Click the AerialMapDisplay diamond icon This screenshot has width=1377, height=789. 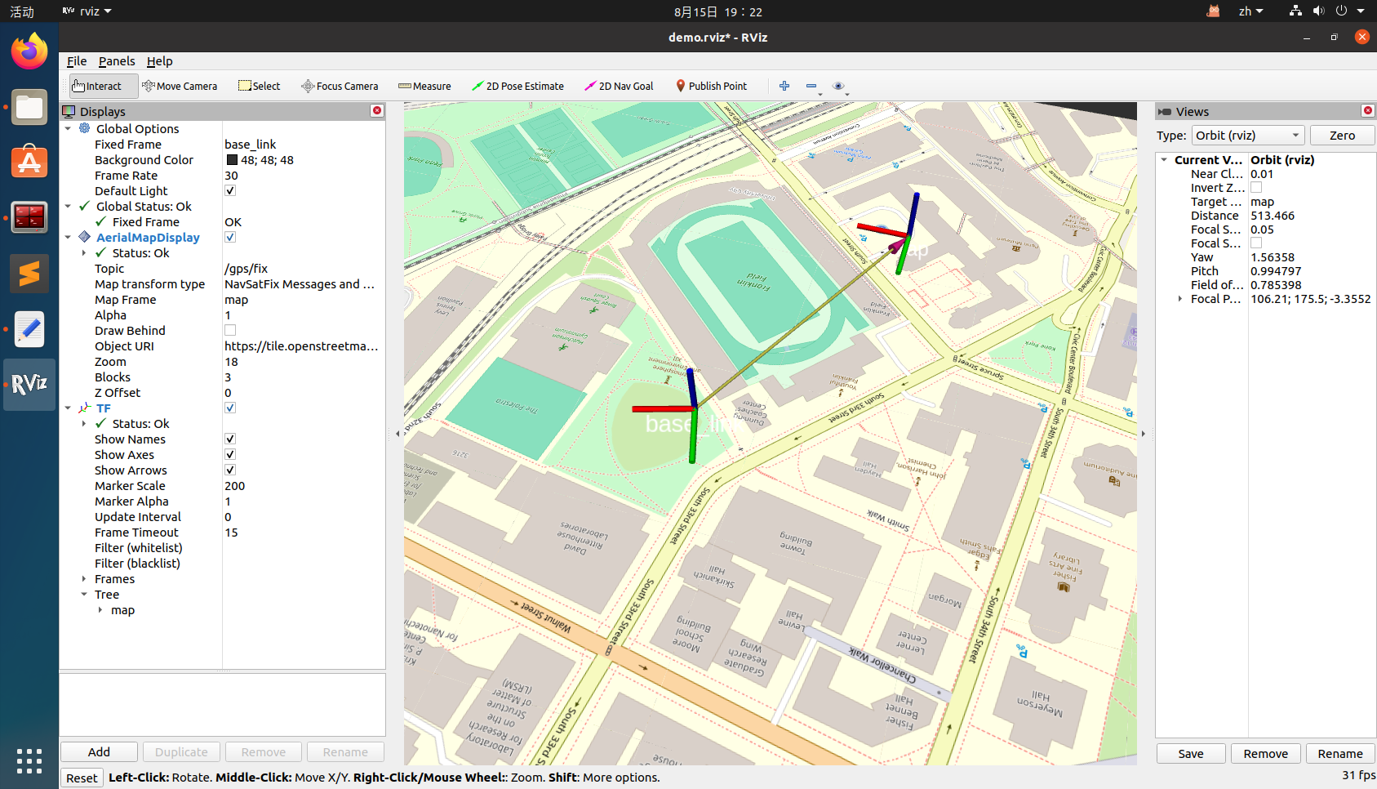click(x=85, y=237)
